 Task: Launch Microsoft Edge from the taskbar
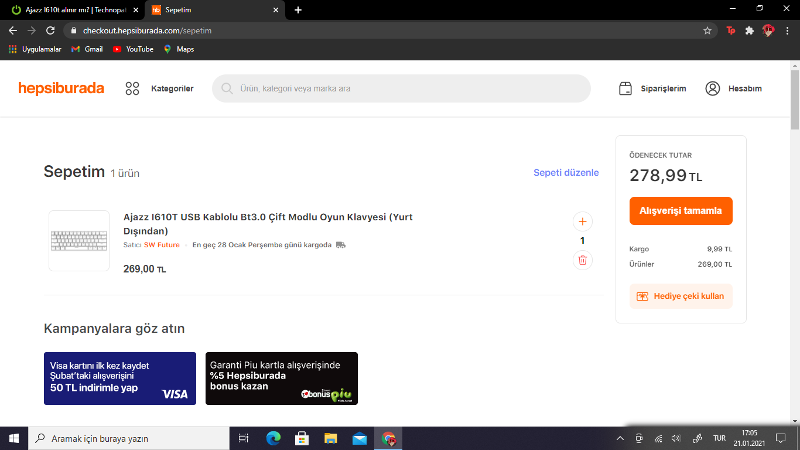[273, 438]
